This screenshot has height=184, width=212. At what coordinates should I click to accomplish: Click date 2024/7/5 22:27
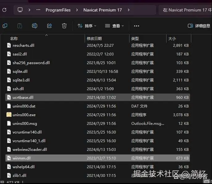100,46
